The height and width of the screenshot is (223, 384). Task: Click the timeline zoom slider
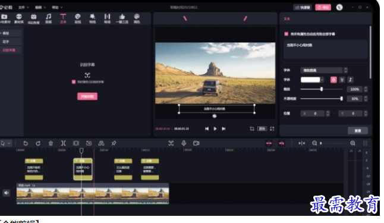point(334,143)
